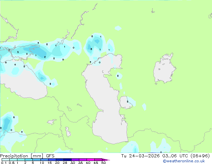The height and width of the screenshot is (164, 212).
Task: Click the '40' legend scale label
Action: (88, 163)
